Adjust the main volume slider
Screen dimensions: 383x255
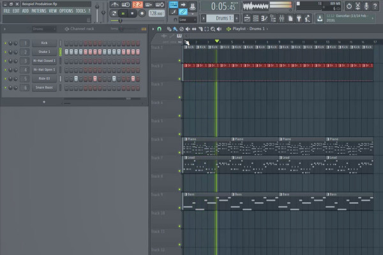coord(97,13)
